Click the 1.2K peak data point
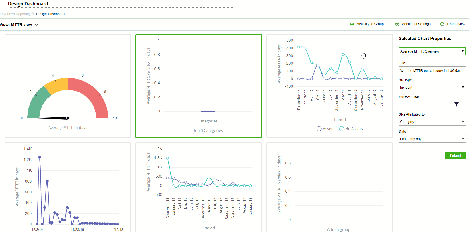The image size is (469, 232). [x=40, y=157]
